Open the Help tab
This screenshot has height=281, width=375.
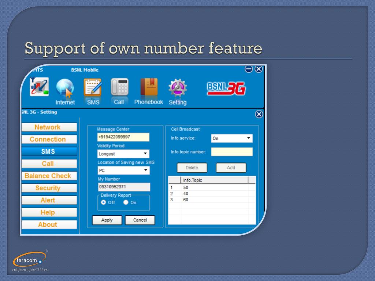[49, 213]
